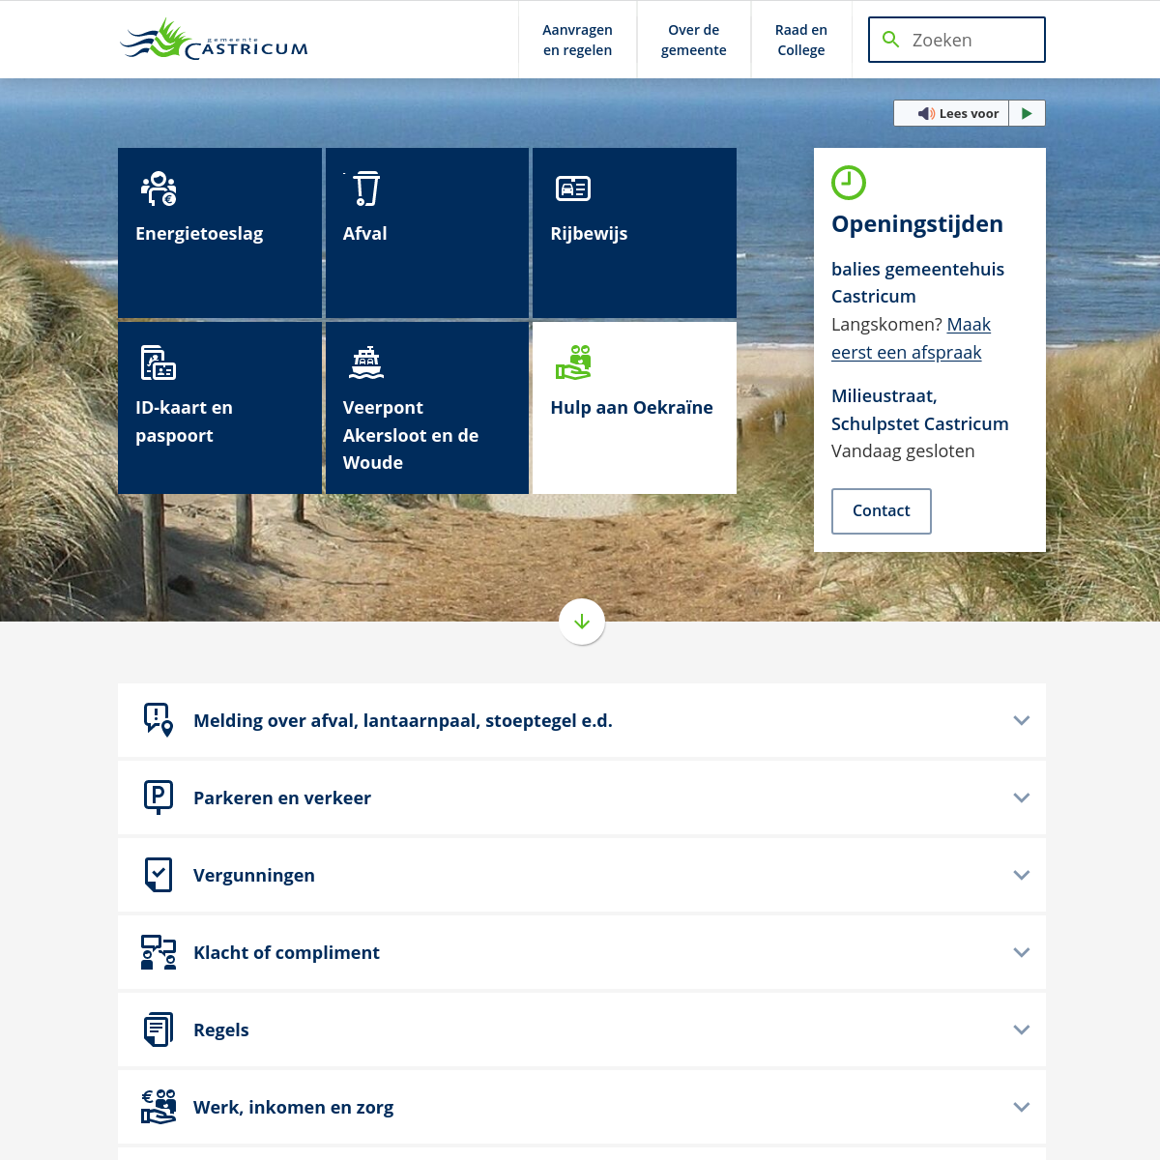This screenshot has height=1160, width=1160.
Task: Open the Aanvragen en regelen menu
Action: [x=577, y=40]
